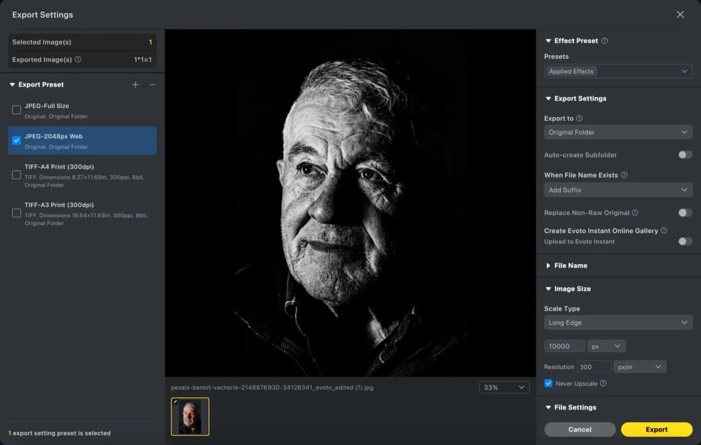Click info icon next to When File Name Exists
Viewport: 701px width, 445px height.
(x=624, y=175)
